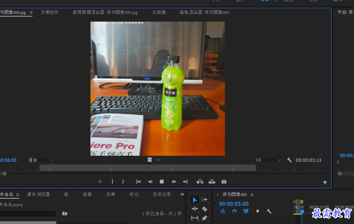Click the timeline blue playhead marker
Screen dimensions: 354x224
click(x=302, y=211)
